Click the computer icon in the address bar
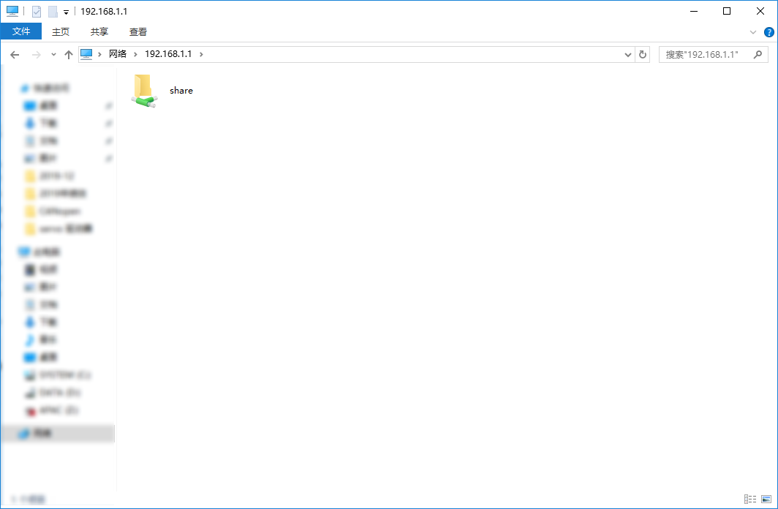 pyautogui.click(x=87, y=53)
